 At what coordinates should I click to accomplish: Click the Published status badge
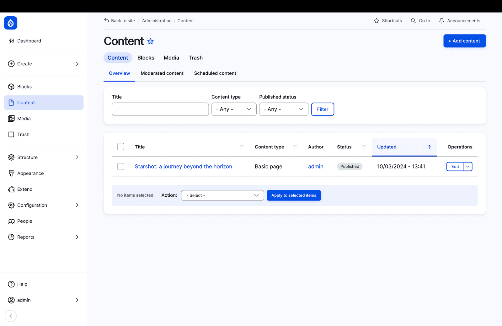tap(350, 167)
